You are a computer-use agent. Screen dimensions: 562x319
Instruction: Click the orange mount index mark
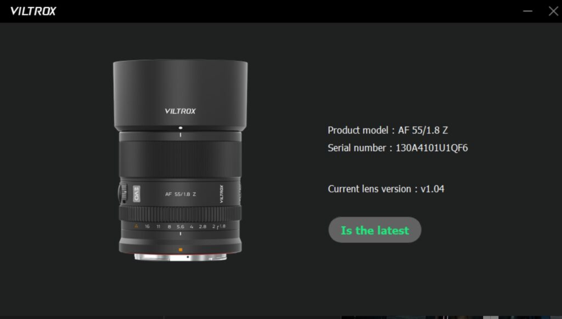pyautogui.click(x=180, y=249)
